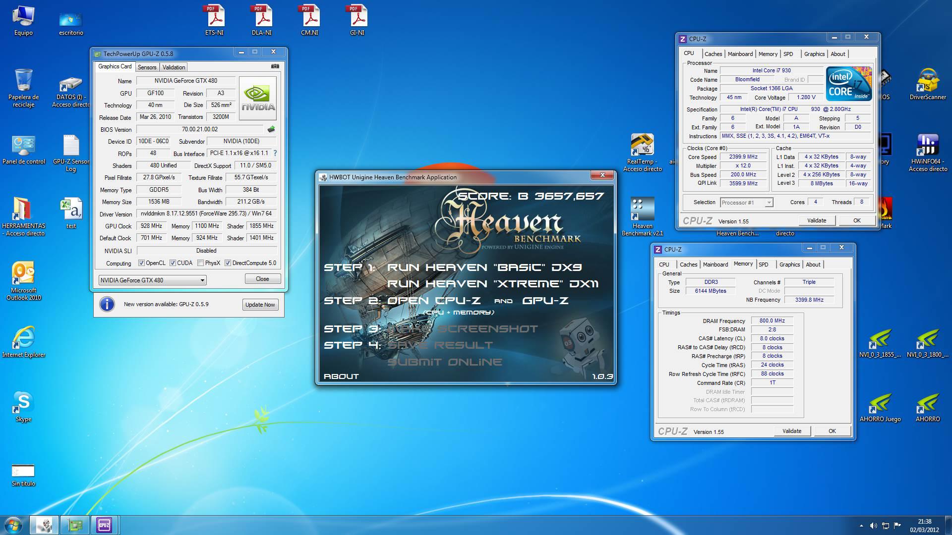
Task: Expand the Processor #1 selection dropdown
Action: pos(769,203)
